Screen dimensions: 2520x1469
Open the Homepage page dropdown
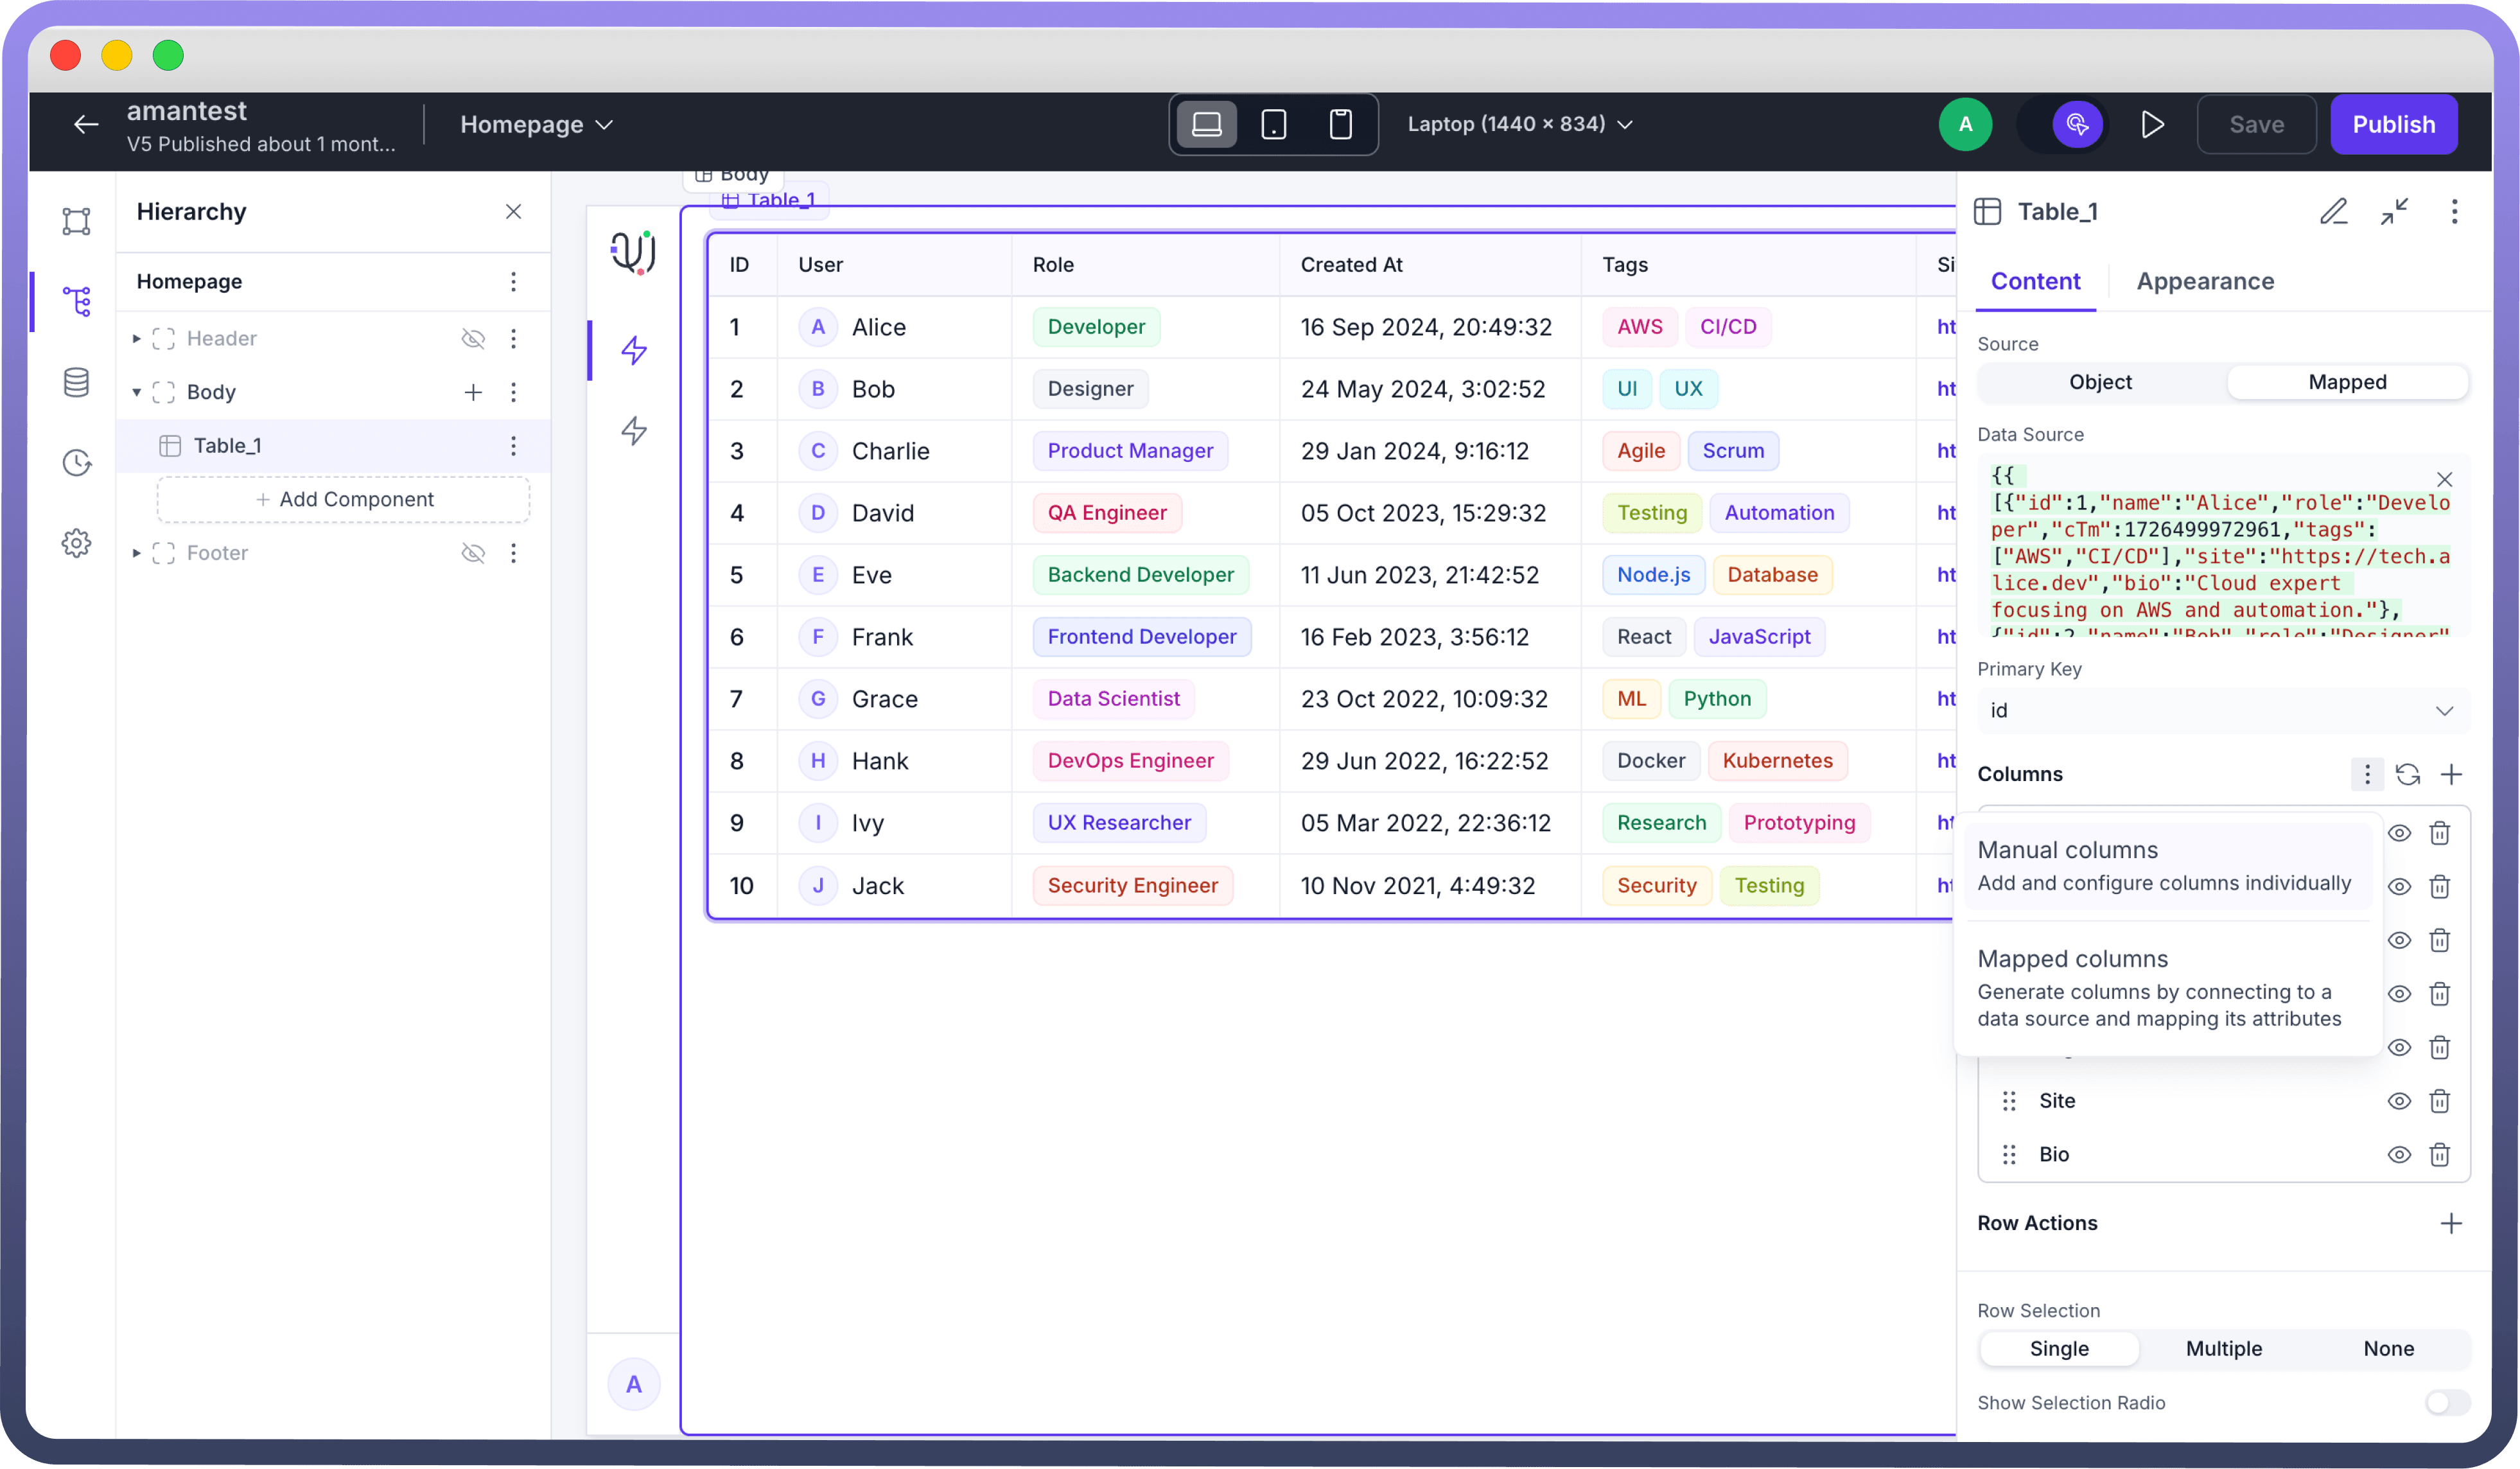tap(537, 124)
